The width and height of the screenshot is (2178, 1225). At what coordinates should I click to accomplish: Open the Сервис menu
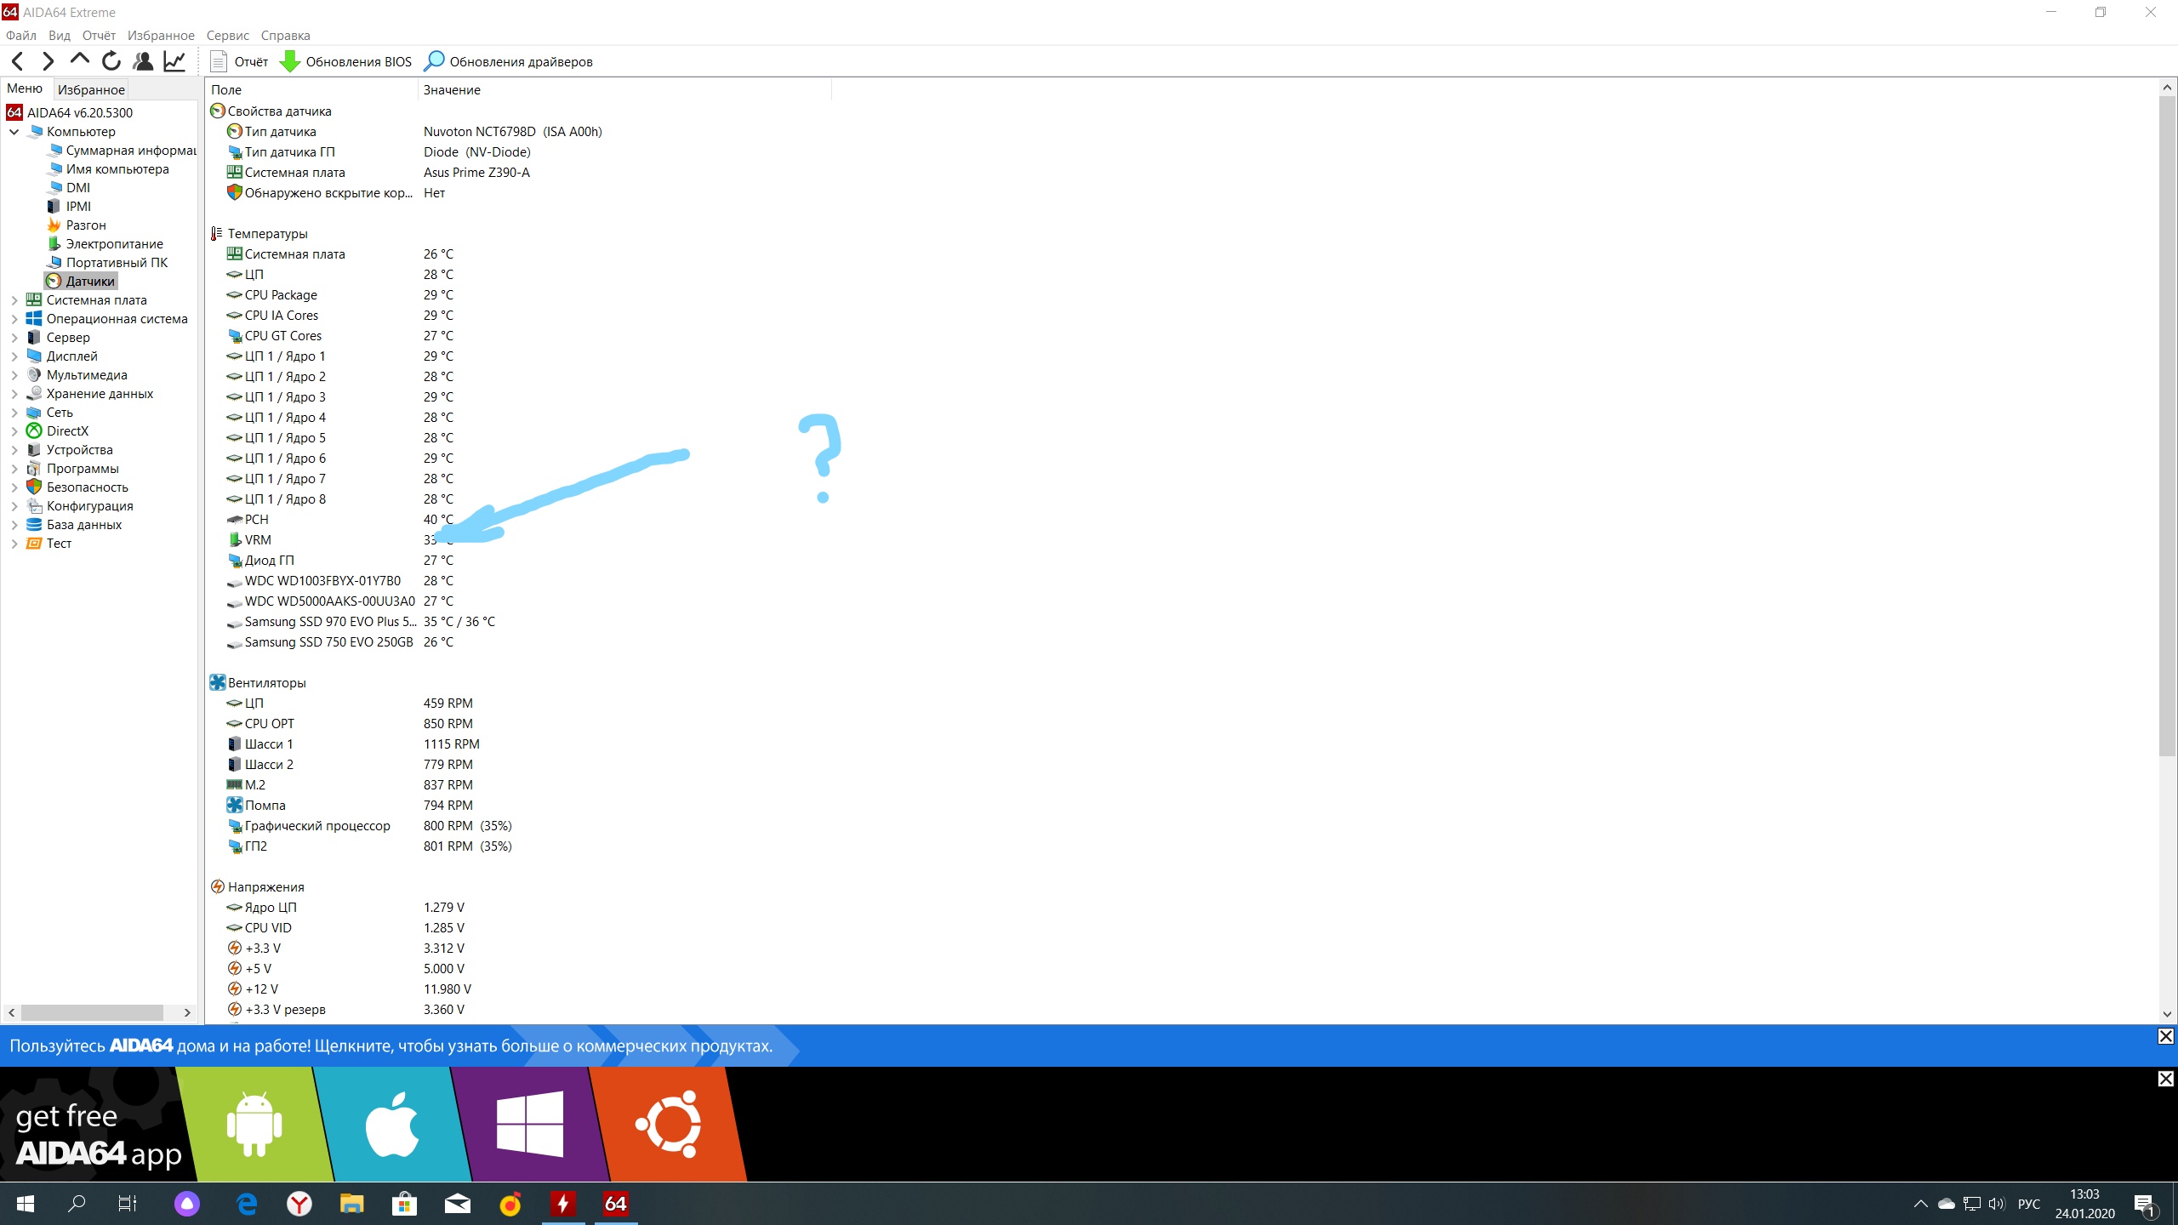[x=227, y=36]
